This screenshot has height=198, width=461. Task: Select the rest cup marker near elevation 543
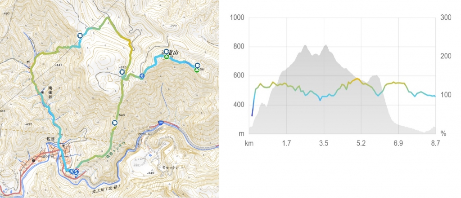pyautogui.click(x=115, y=123)
